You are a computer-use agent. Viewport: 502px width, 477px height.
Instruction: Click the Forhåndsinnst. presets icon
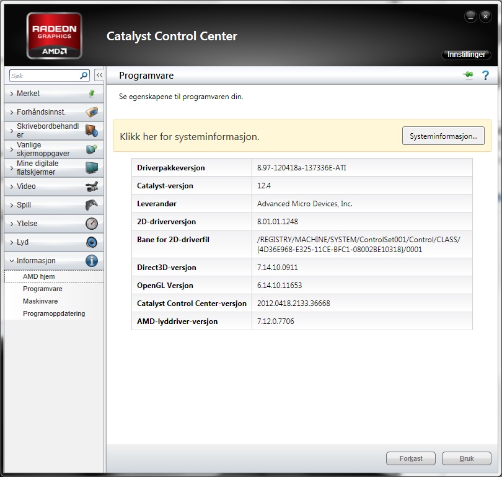pos(92,112)
